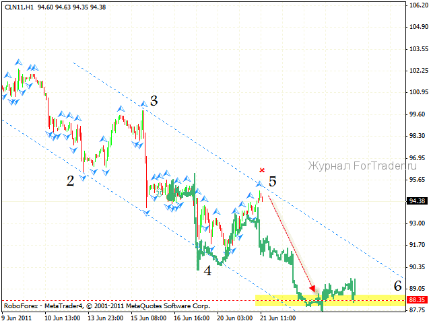This screenshot has height=323, width=431.
Task: Click the wave label 4
Action: pos(207,271)
